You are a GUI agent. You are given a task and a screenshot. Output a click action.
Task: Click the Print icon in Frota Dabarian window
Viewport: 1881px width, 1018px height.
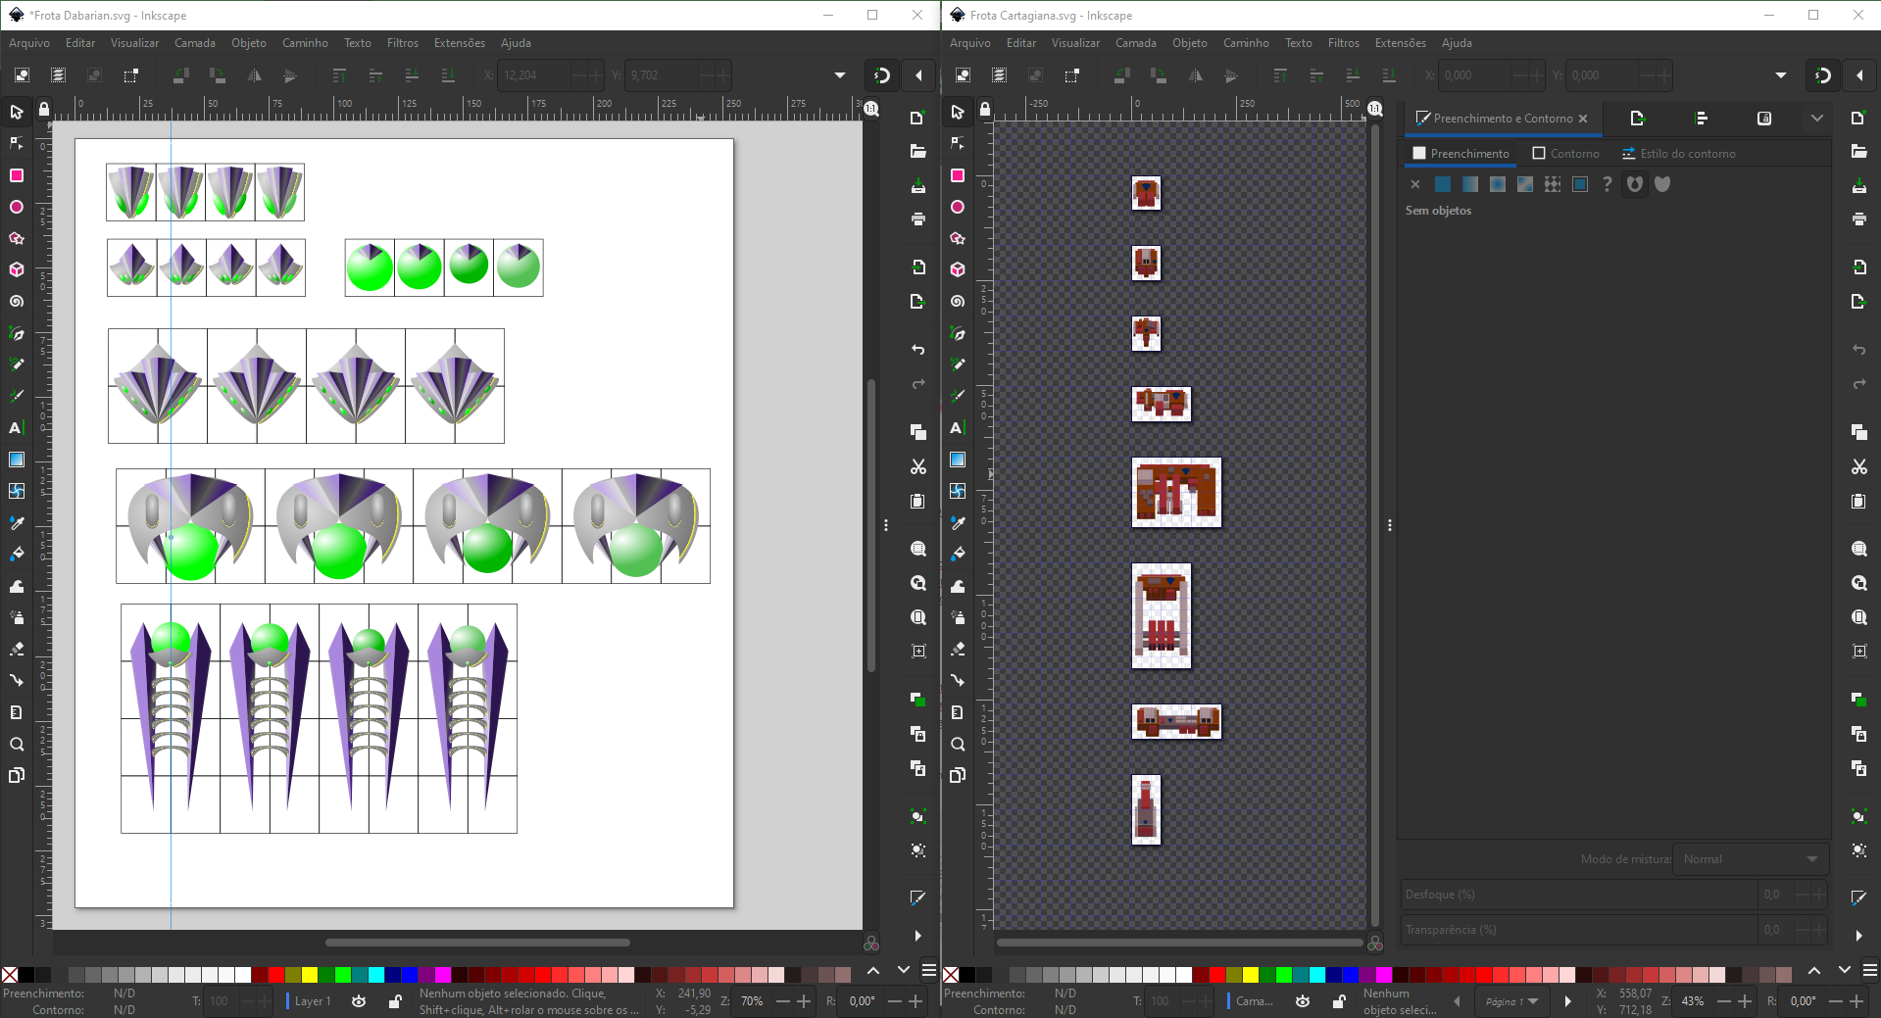[x=917, y=218]
